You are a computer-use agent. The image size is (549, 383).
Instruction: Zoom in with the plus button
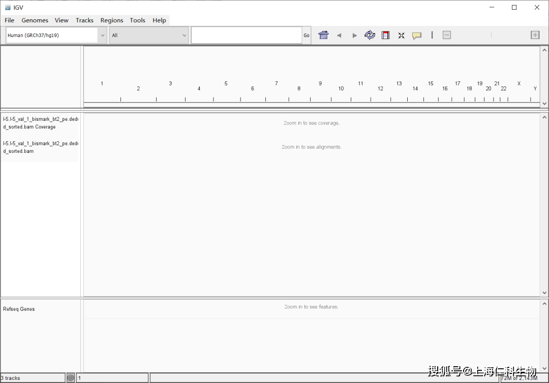point(535,35)
